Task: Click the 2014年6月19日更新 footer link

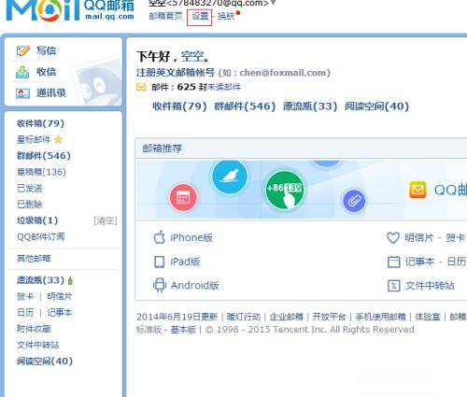Action: [177, 317]
